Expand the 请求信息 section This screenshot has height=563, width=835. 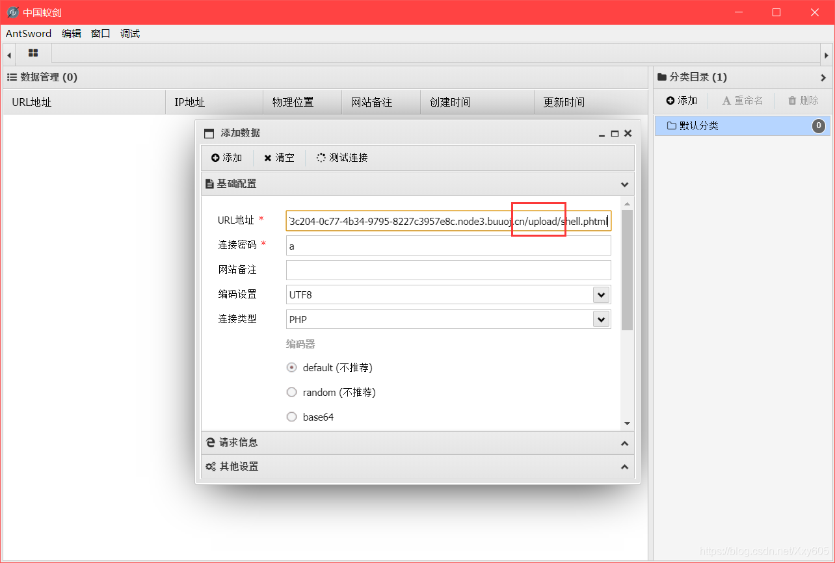(624, 443)
